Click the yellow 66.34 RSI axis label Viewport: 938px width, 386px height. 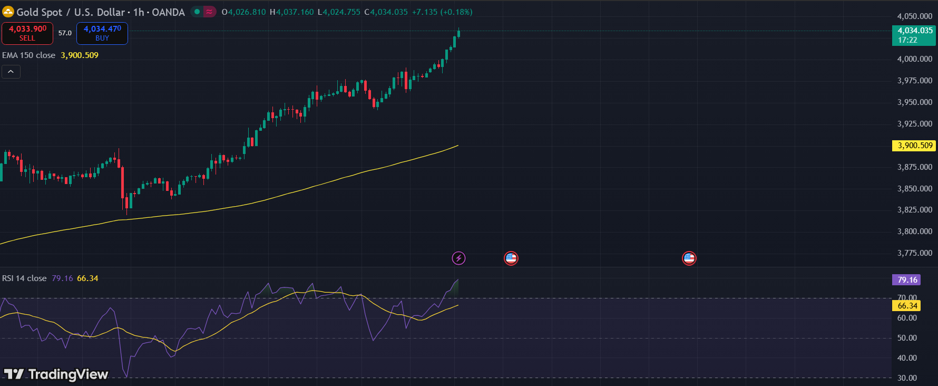(x=907, y=306)
